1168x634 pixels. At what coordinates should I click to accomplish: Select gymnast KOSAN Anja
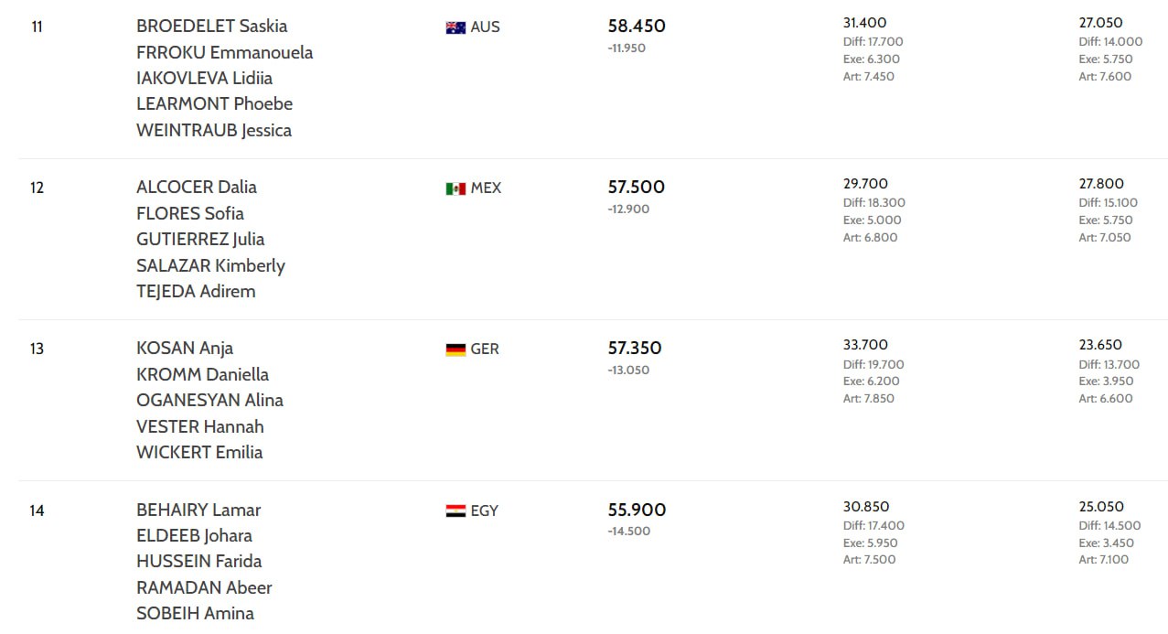coord(185,348)
